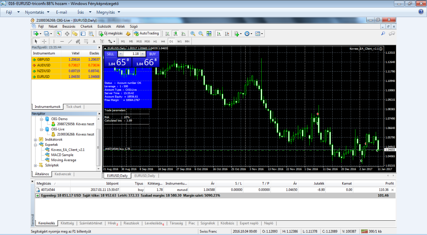The image size is (427, 235).
Task: Click the tile windows icon
Action: [209, 34]
